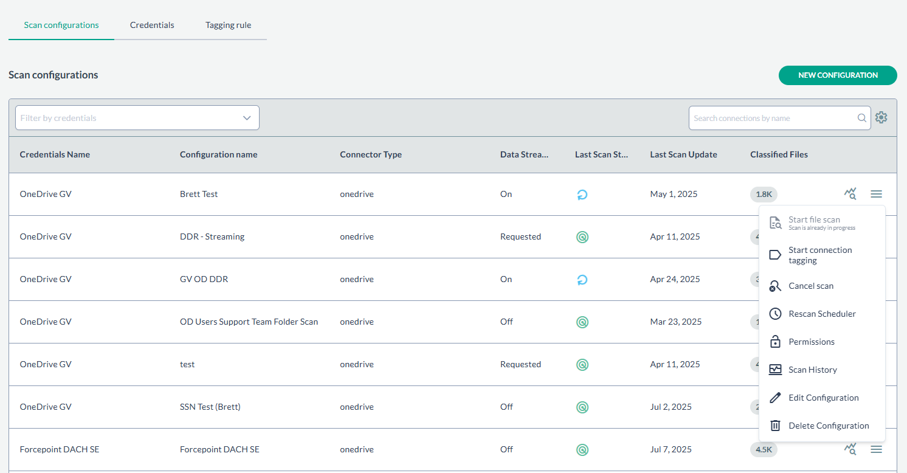Open the Tagging rule tab
Screen dimensions: 907x473
pos(228,25)
